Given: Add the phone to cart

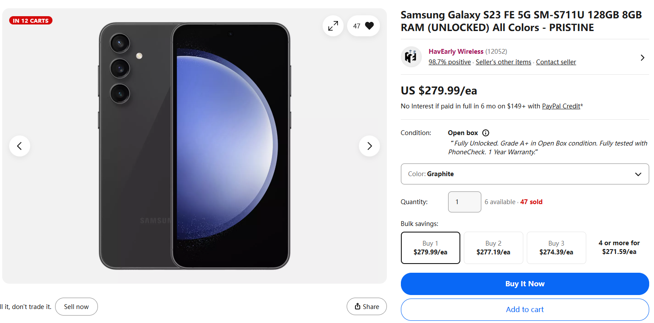Looking at the screenshot, I should 525,309.
